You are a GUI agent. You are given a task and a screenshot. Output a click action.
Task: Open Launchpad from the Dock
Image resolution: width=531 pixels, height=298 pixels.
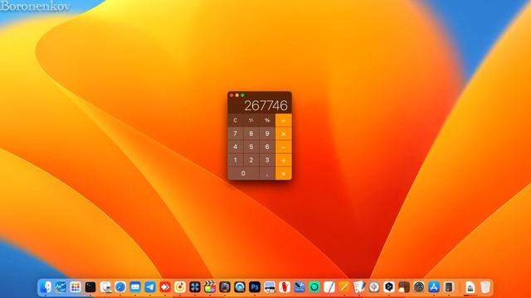tap(76, 287)
